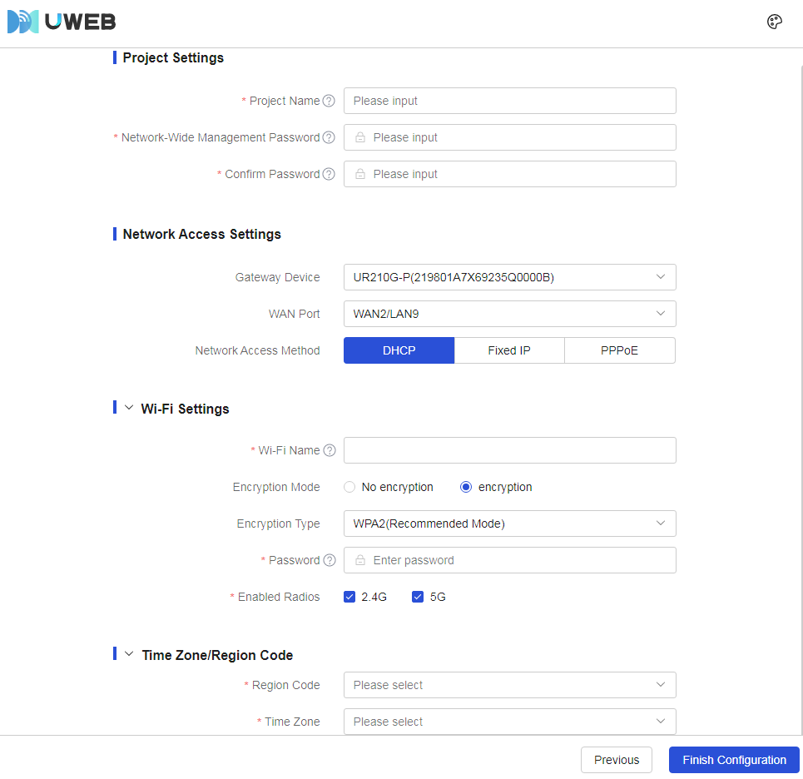Screen dimensions: 803x779
Task: Open the WAN Port dropdown
Action: 509,314
